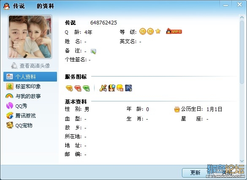Click the yellow diamond service icon
This screenshot has width=247, height=180.
pos(69,88)
